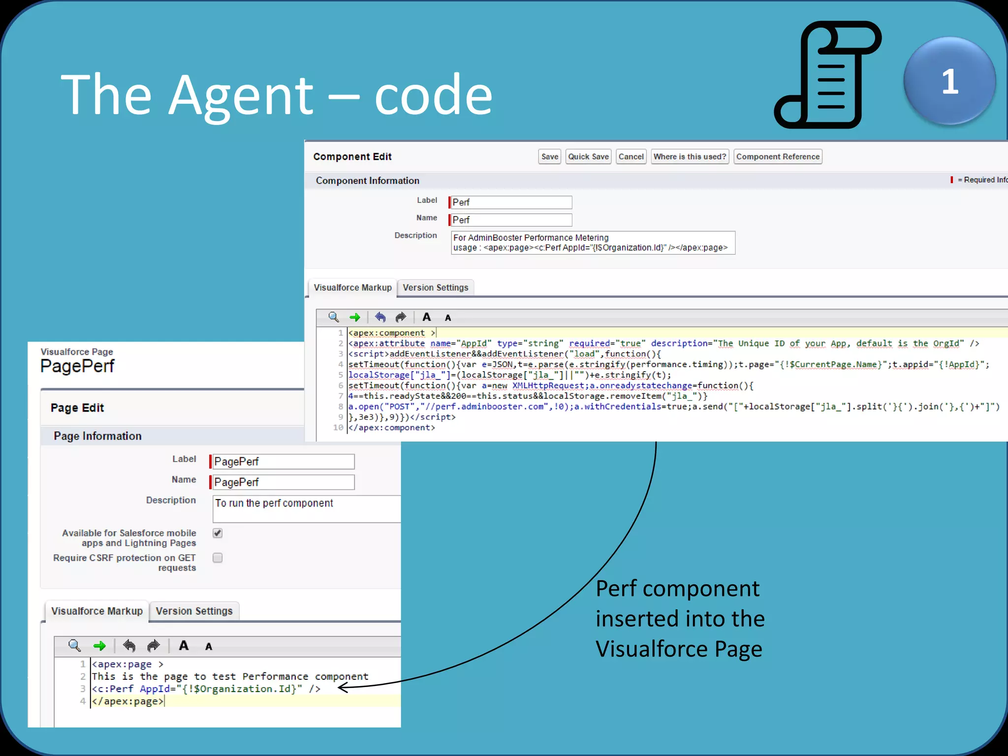The image size is (1008, 756).
Task: Click small A font icon in Page Edit toolbar
Action: tap(209, 647)
